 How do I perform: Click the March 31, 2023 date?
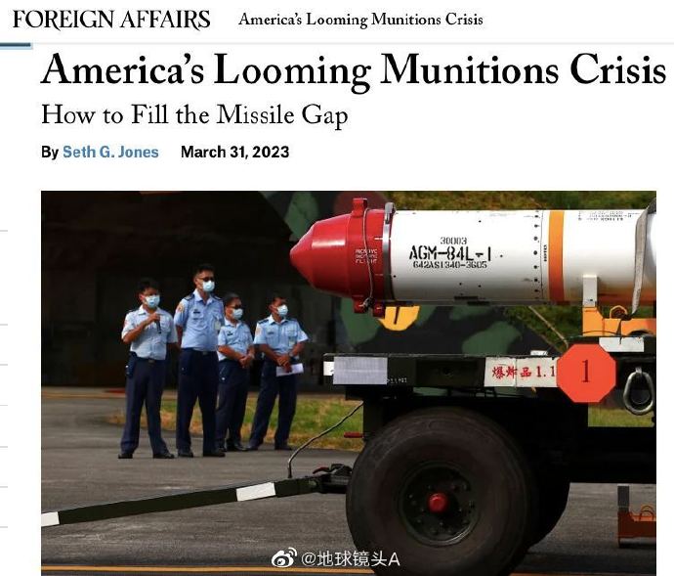pyautogui.click(x=234, y=152)
